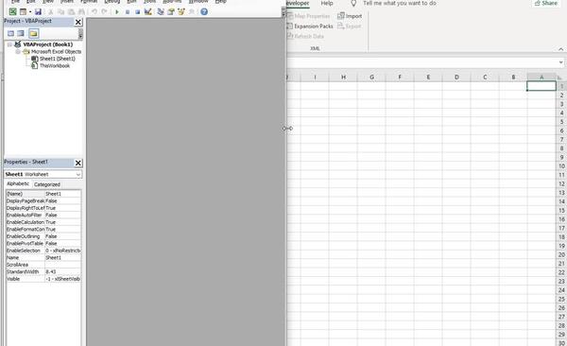This screenshot has width=567, height=346.
Task: Select the EnableSelection property row
Action: (x=43, y=251)
